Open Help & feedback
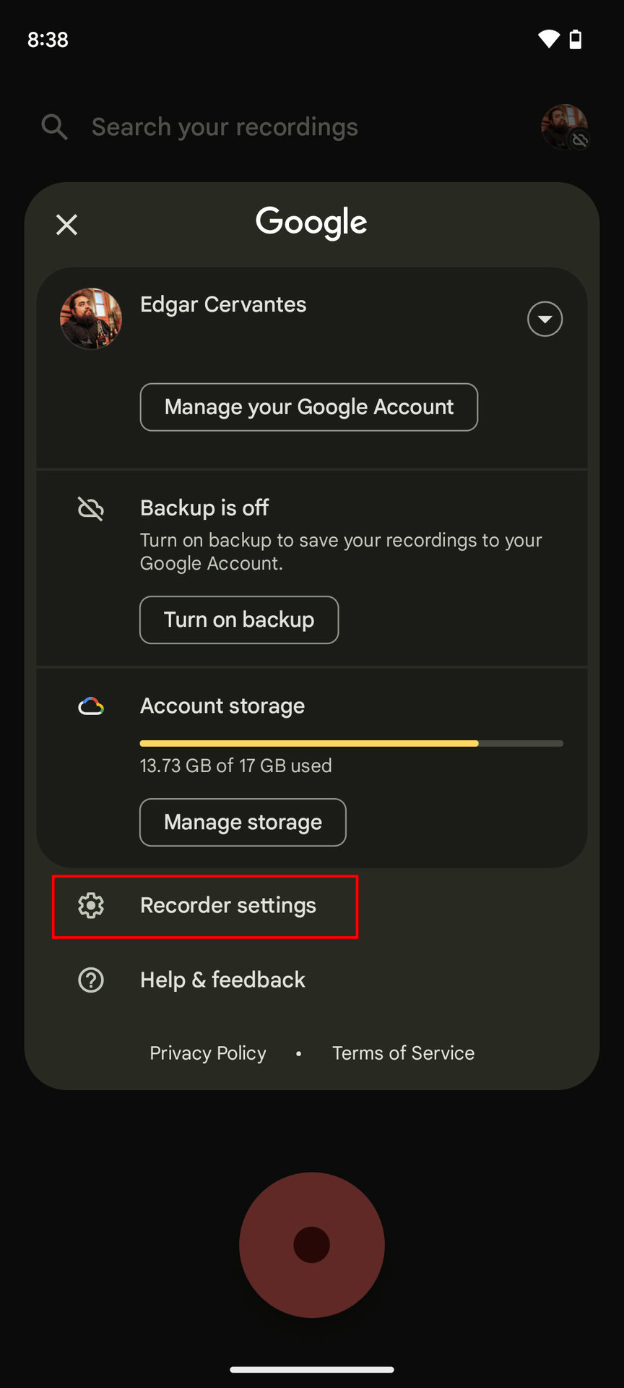This screenshot has width=624, height=1388. (222, 980)
